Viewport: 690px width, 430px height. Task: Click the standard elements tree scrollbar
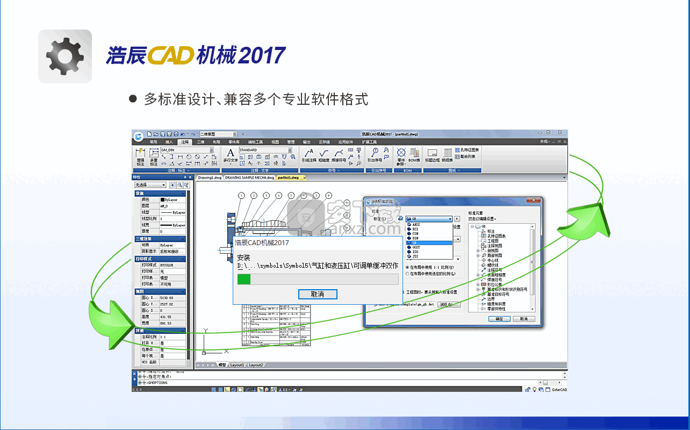(533, 268)
